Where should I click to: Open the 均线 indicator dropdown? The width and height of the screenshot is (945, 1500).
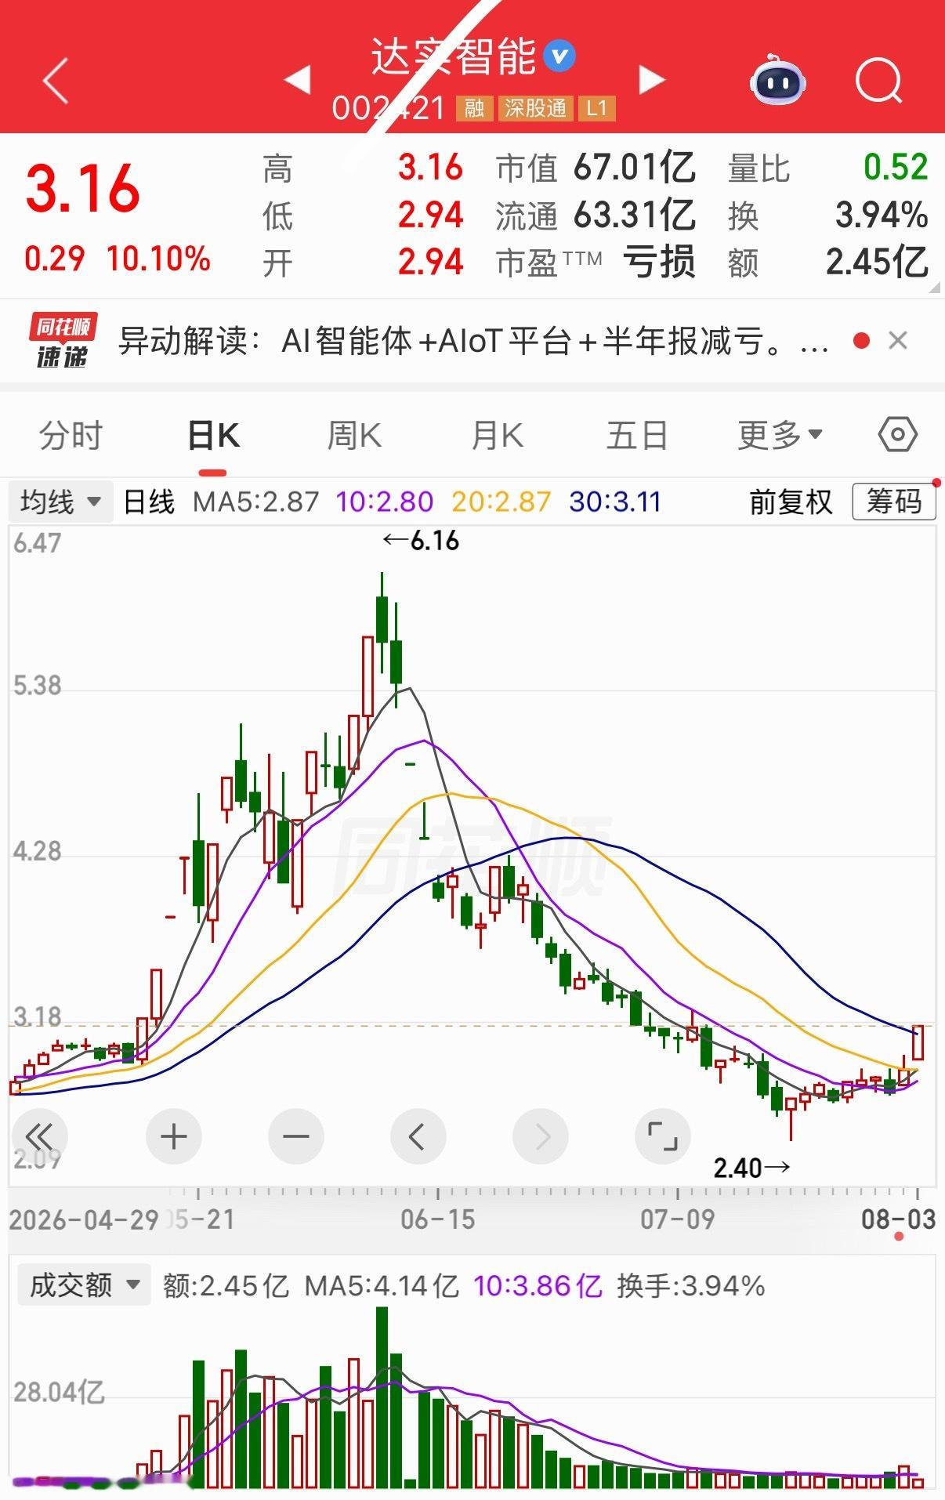coord(60,502)
